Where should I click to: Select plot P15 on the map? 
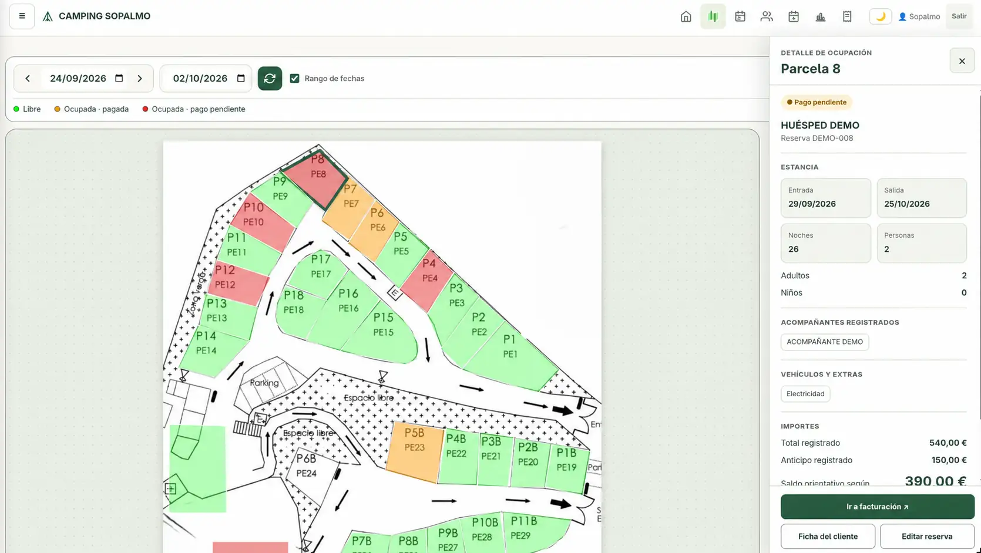point(381,333)
